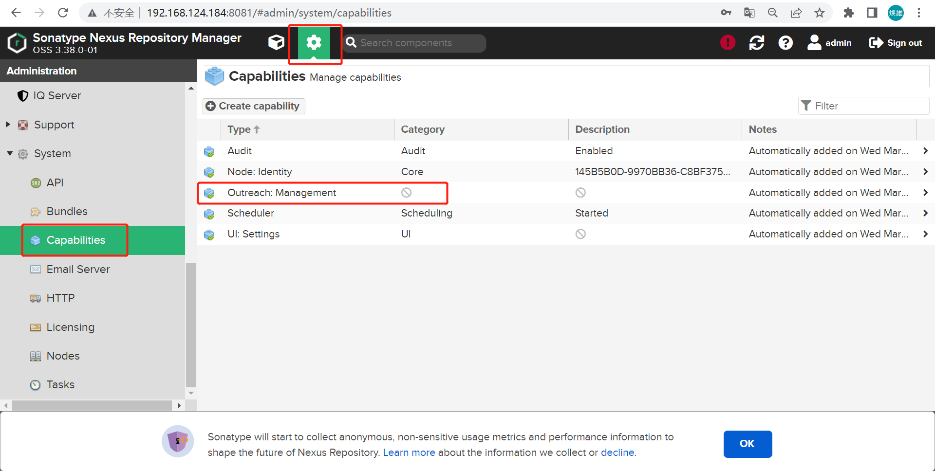Open the admin user account
Image resolution: width=935 pixels, height=471 pixels.
829,43
